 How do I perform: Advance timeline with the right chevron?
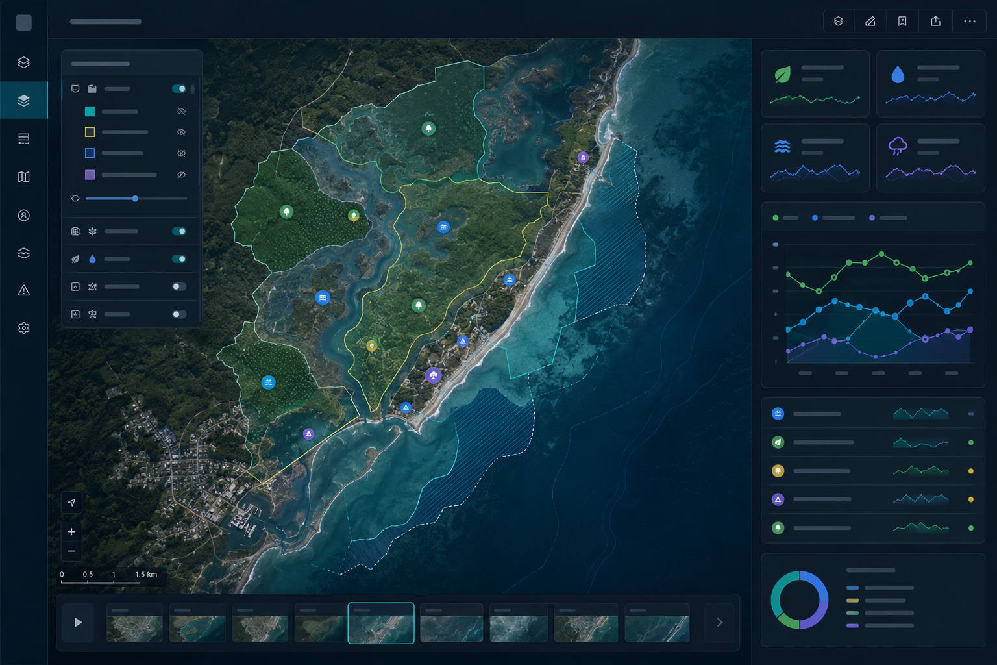coord(719,623)
